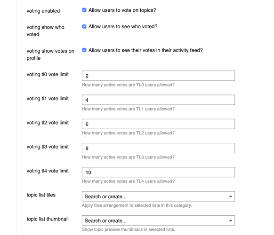The height and width of the screenshot is (235, 274).
Task: Click the voting show votes on profile label
Action: [x=50, y=55]
